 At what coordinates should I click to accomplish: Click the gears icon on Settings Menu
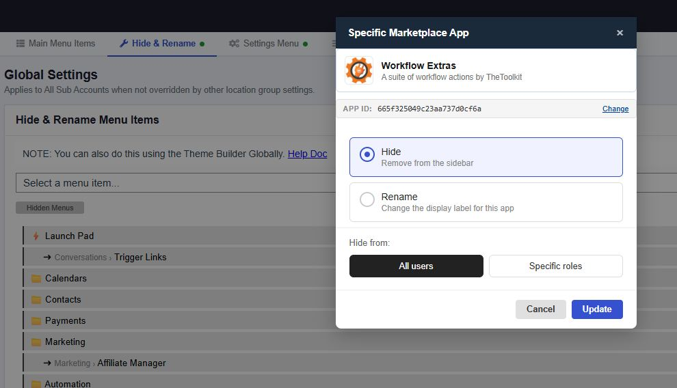click(234, 44)
